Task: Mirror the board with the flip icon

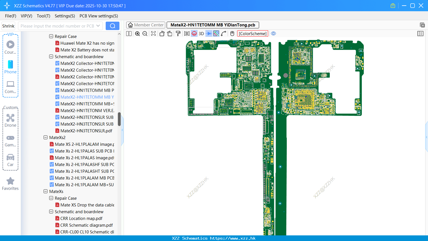Action: coord(187,33)
